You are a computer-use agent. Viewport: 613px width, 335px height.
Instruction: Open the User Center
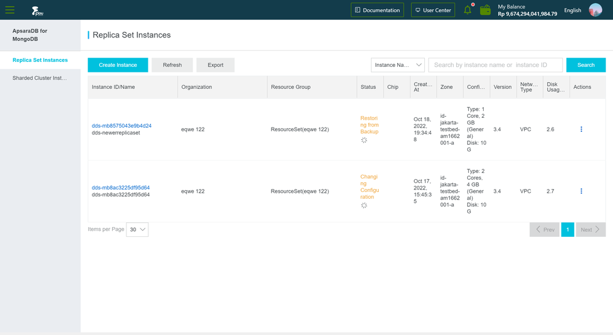(x=433, y=10)
